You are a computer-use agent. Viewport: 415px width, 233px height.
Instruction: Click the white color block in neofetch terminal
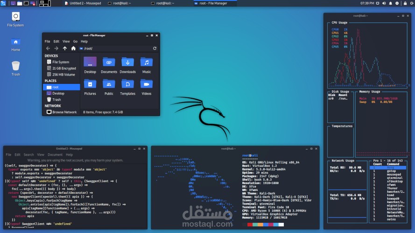(281, 225)
